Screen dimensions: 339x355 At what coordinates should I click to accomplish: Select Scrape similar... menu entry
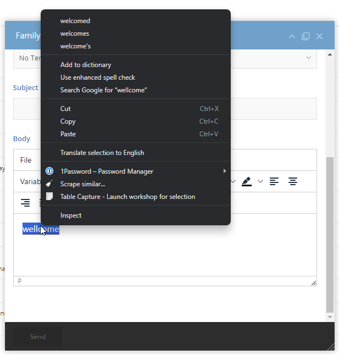136,184
